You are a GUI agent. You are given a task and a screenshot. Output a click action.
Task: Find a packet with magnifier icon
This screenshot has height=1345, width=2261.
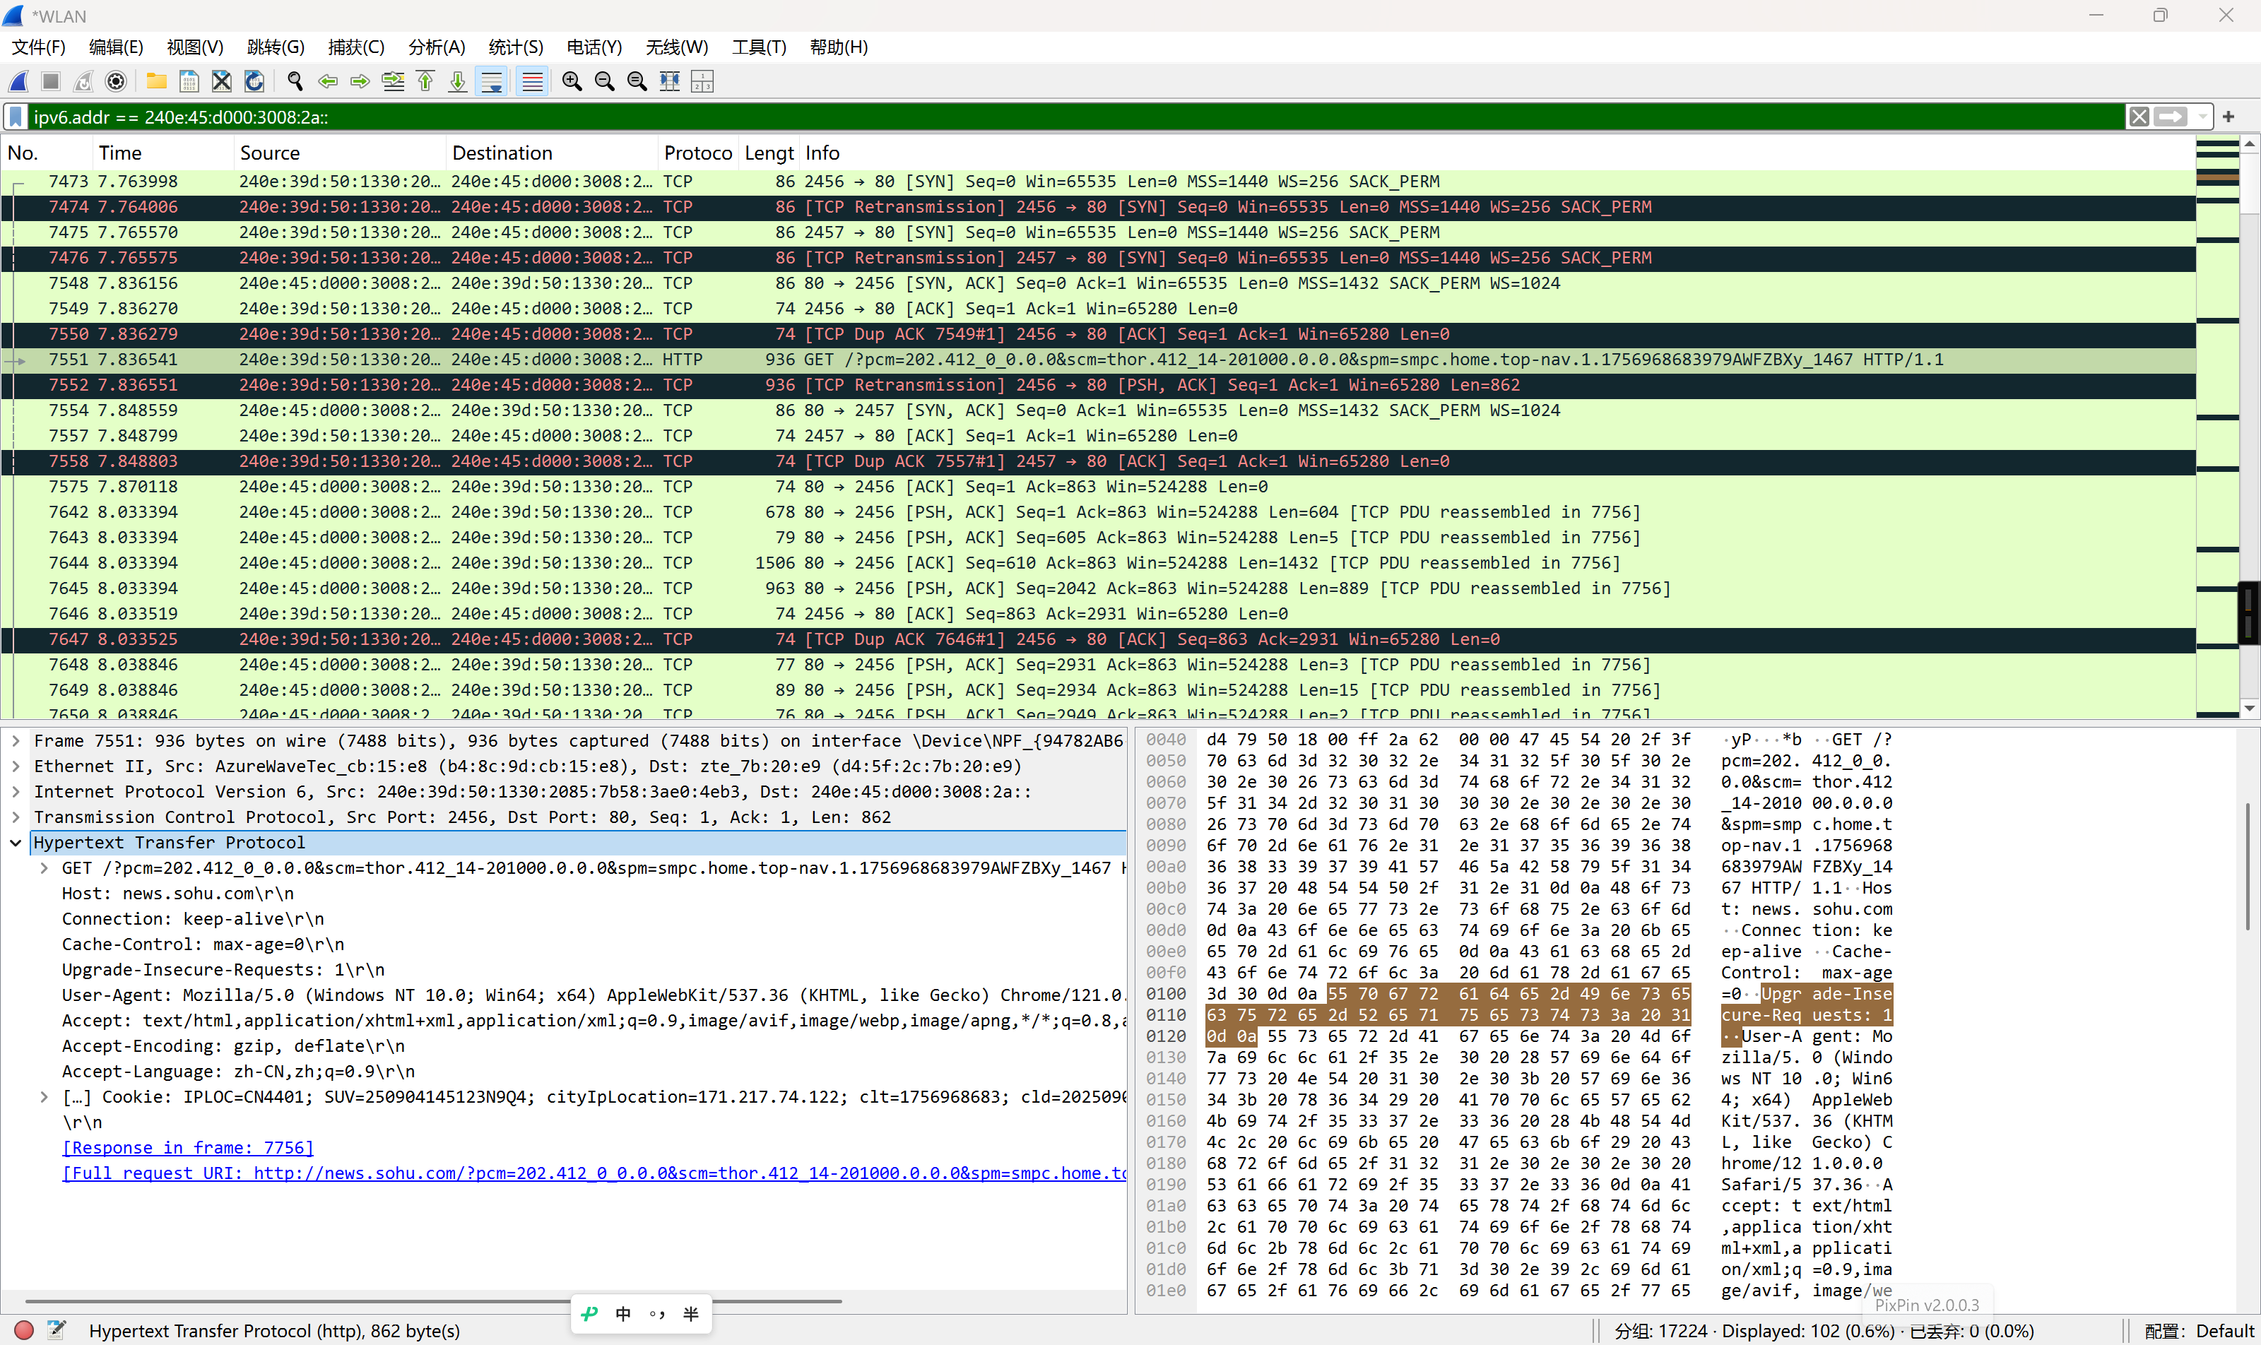[x=295, y=81]
